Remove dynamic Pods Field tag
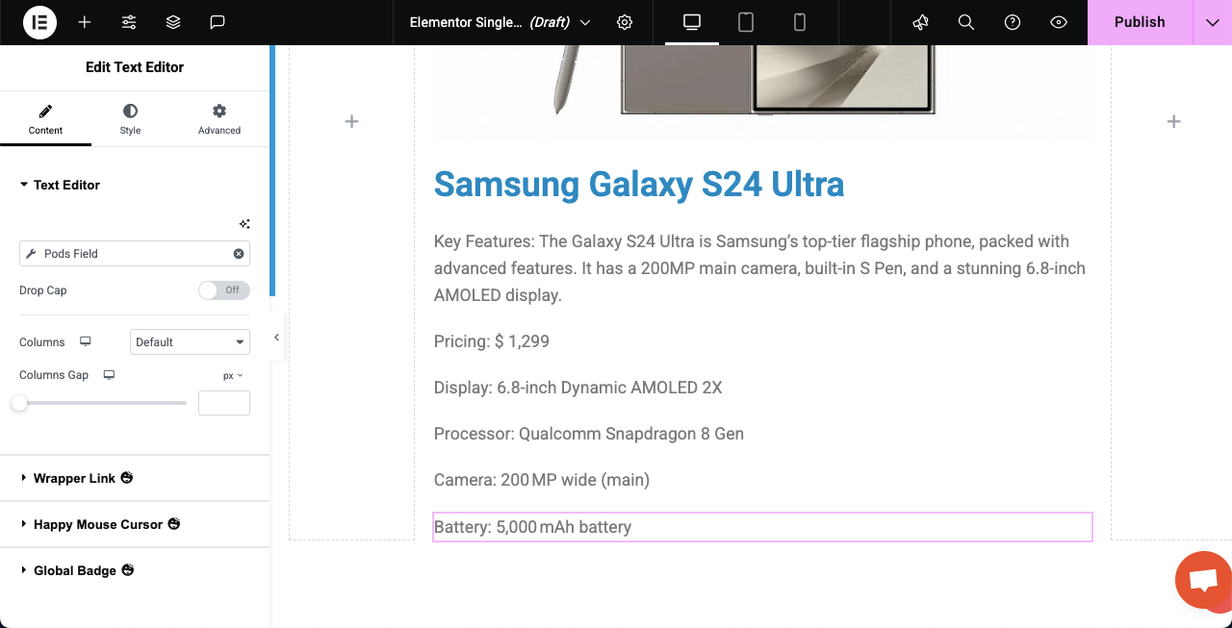The height and width of the screenshot is (628, 1232). pyautogui.click(x=239, y=254)
